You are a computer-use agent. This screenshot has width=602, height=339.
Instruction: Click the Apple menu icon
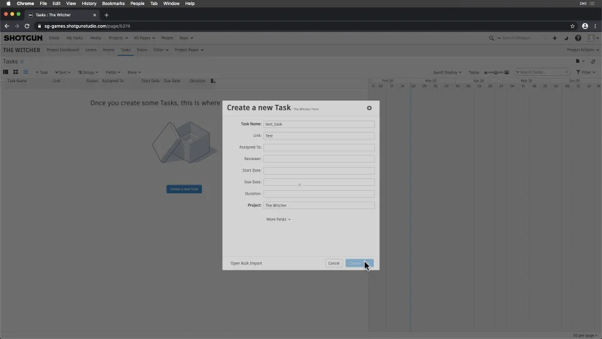point(8,4)
